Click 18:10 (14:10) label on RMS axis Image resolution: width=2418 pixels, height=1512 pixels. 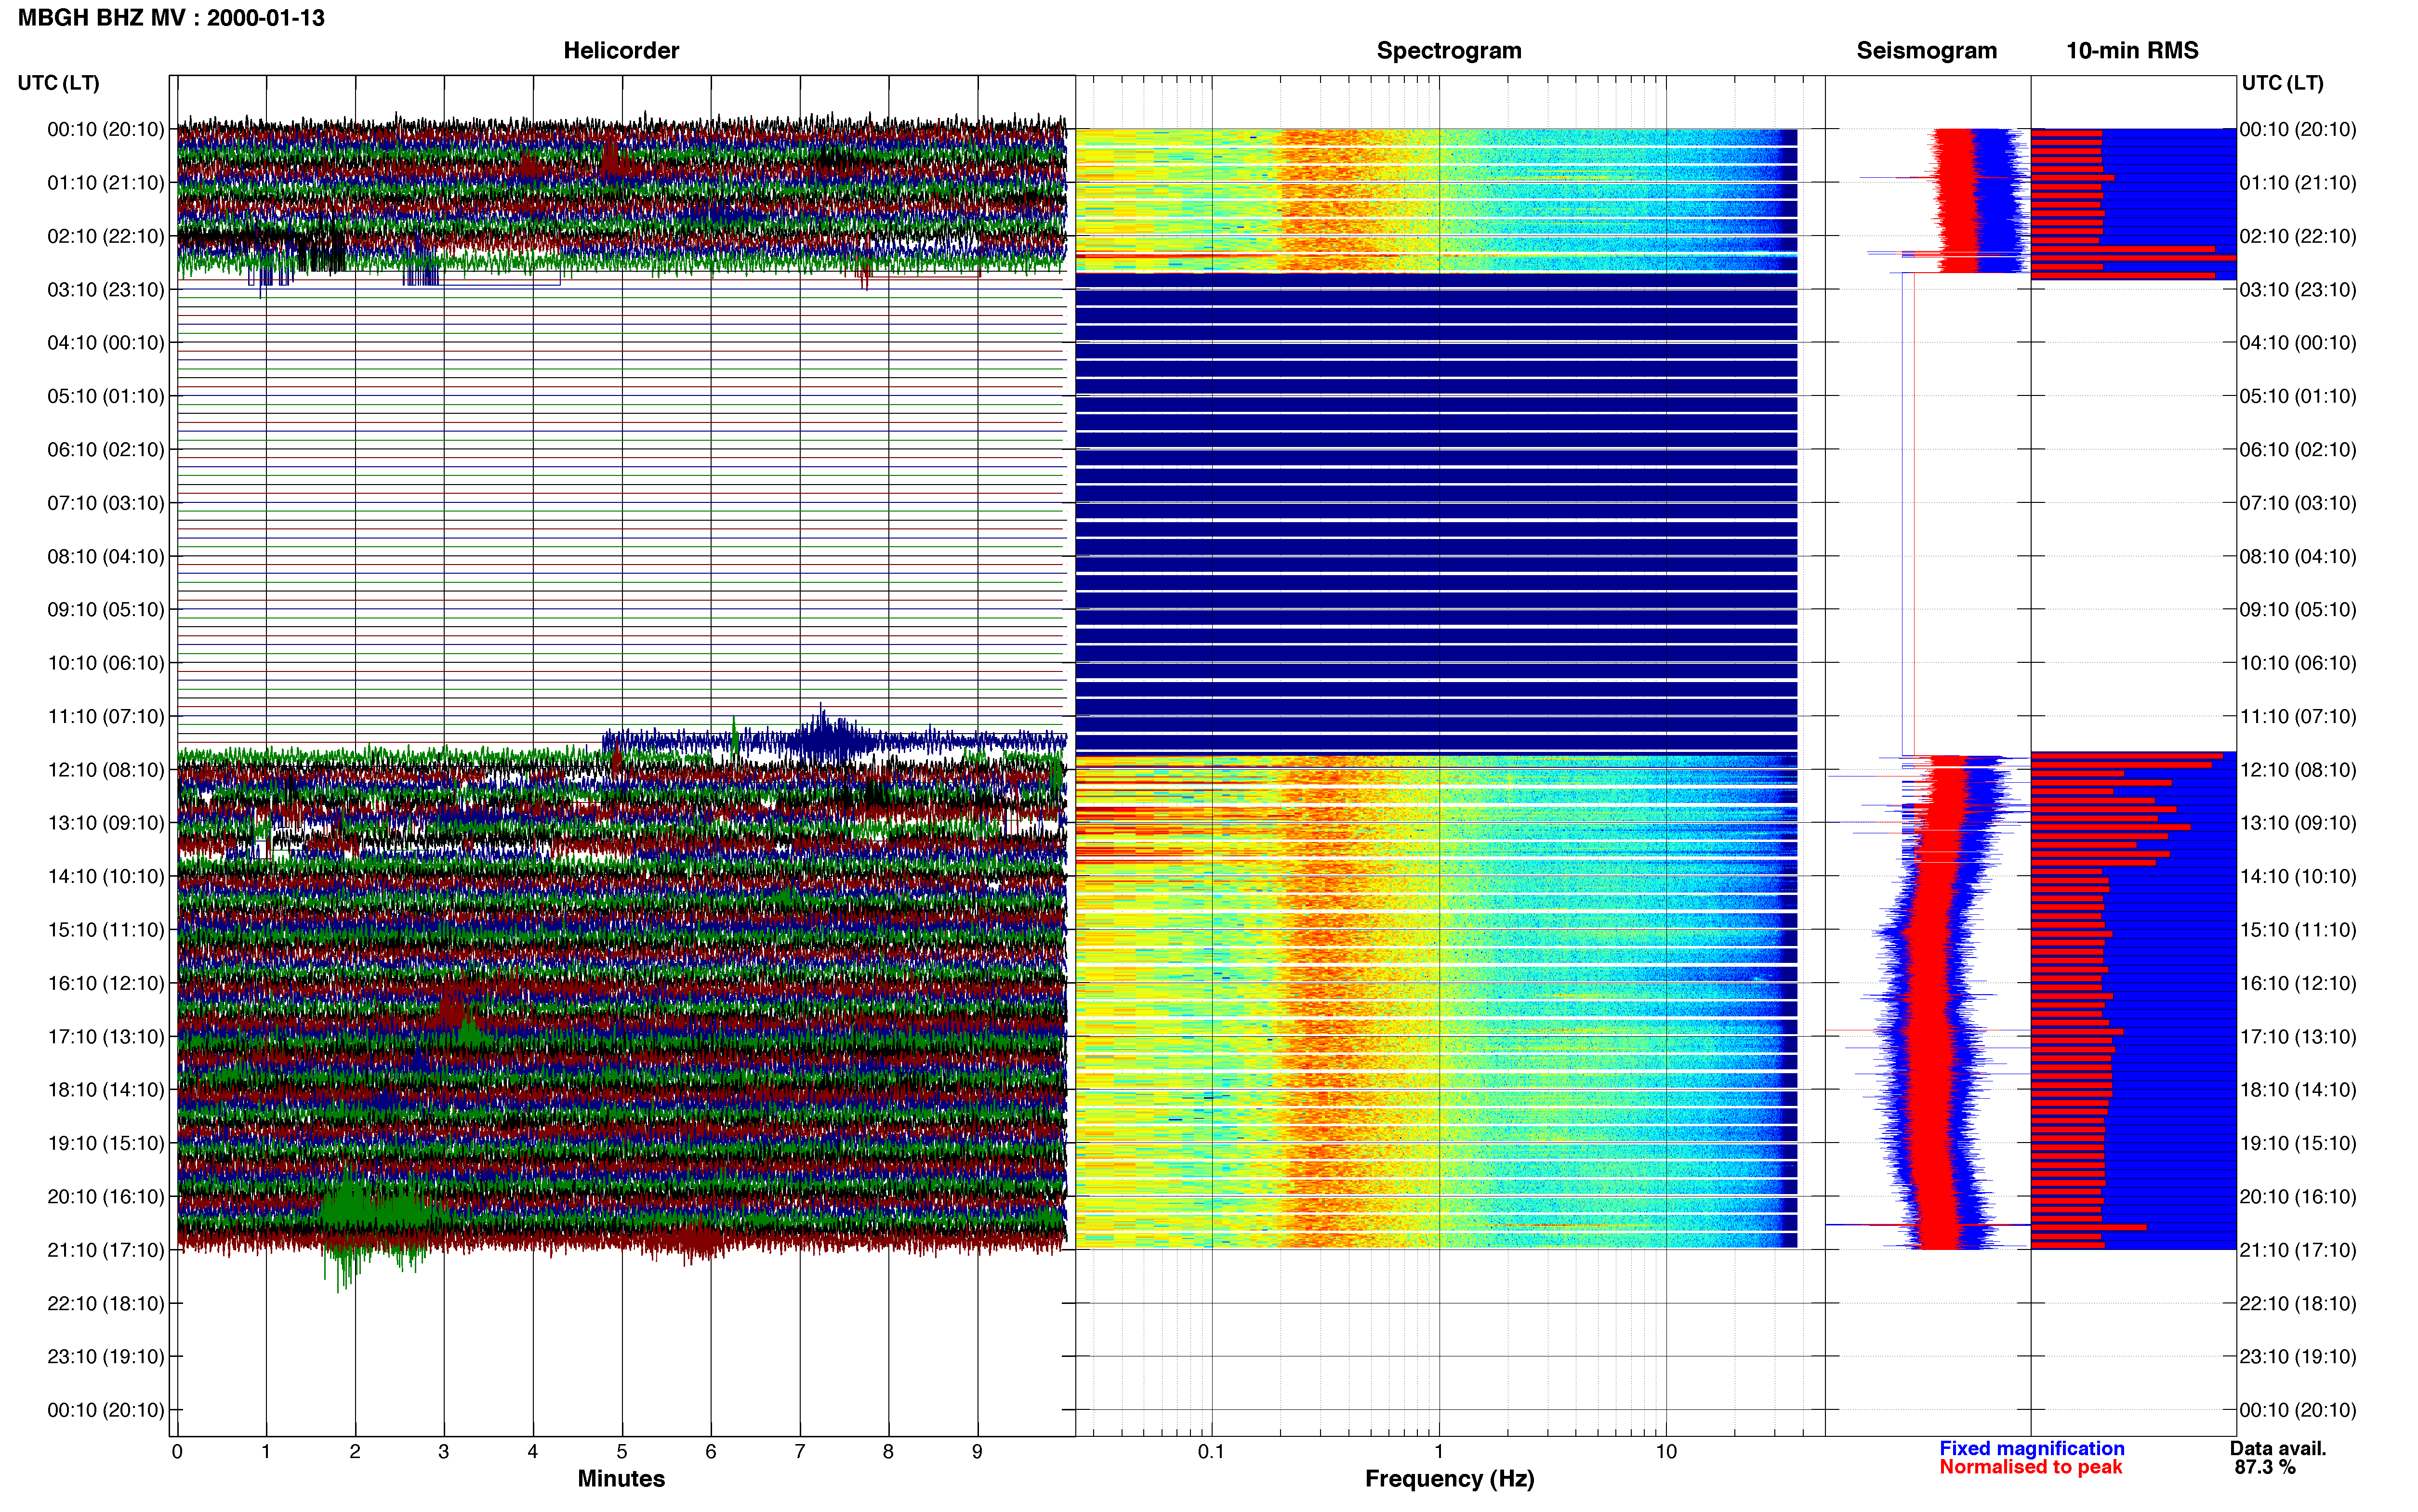(2298, 1090)
